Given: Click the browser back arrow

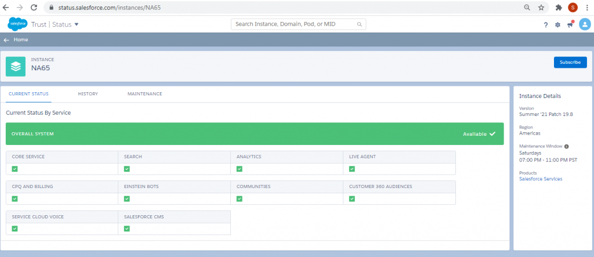Looking at the screenshot, I should (x=6, y=8).
